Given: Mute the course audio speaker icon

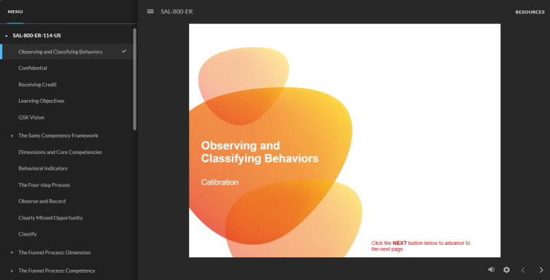Looking at the screenshot, I should click(x=492, y=270).
